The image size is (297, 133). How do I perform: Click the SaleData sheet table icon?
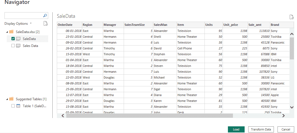click(18, 39)
